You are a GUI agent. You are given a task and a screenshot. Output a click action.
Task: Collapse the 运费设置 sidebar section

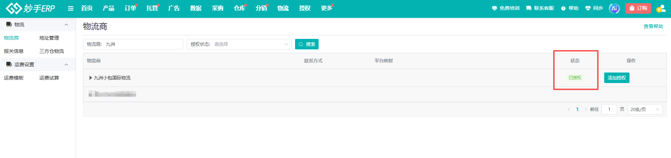click(x=66, y=64)
